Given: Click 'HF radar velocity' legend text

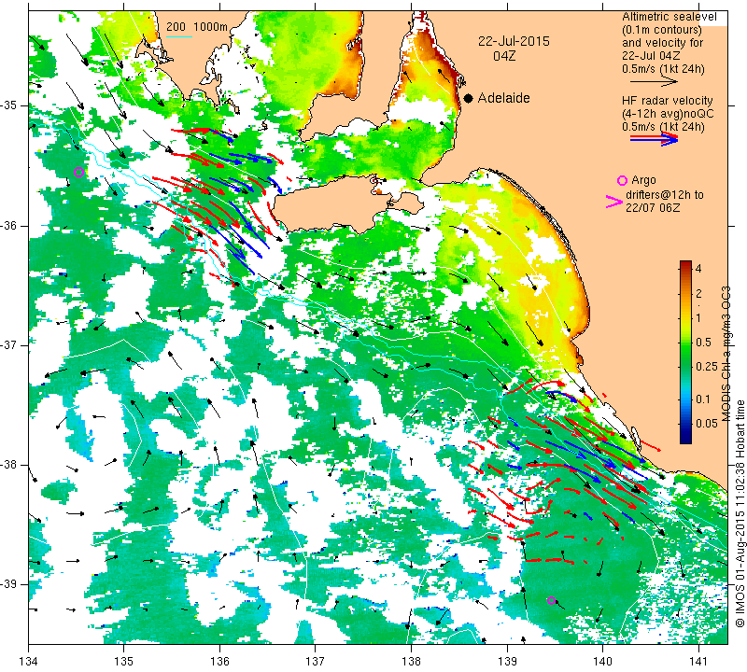Looking at the screenshot, I should pos(667,101).
